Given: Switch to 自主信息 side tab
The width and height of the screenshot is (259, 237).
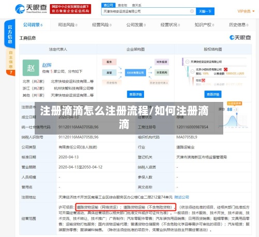Looking at the screenshot, I should (11, 60).
